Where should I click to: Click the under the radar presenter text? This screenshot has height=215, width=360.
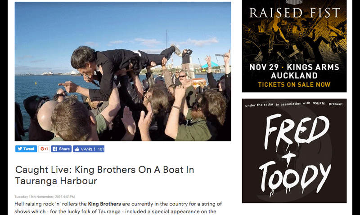(x=259, y=105)
